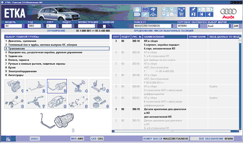Click the jump-to-first arrow icon
This screenshot has height=143, width=243.
201,14
